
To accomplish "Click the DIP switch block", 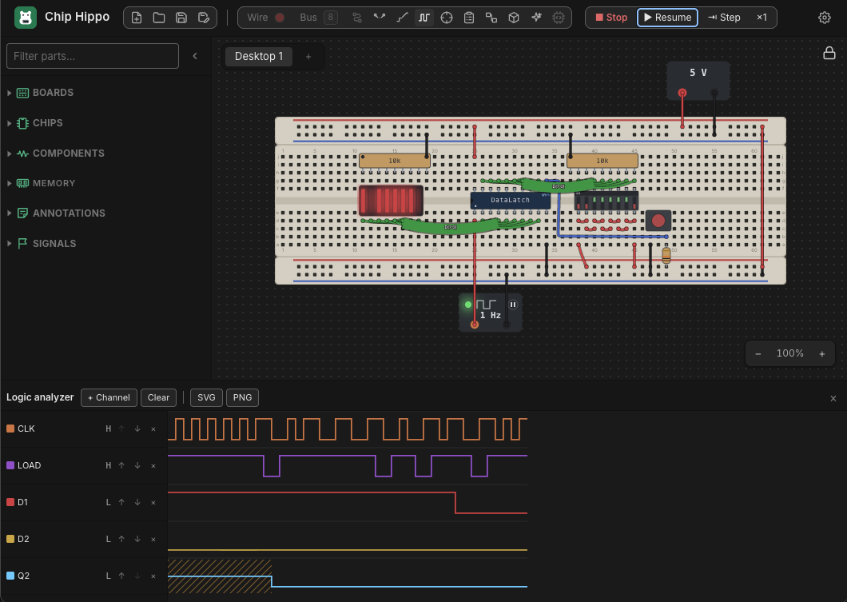I will click(x=606, y=201).
